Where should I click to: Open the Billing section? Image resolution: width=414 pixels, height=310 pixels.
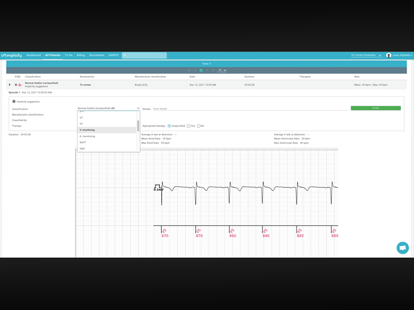pyautogui.click(x=81, y=55)
